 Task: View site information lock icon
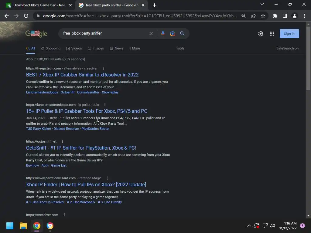pyautogui.click(x=38, y=16)
